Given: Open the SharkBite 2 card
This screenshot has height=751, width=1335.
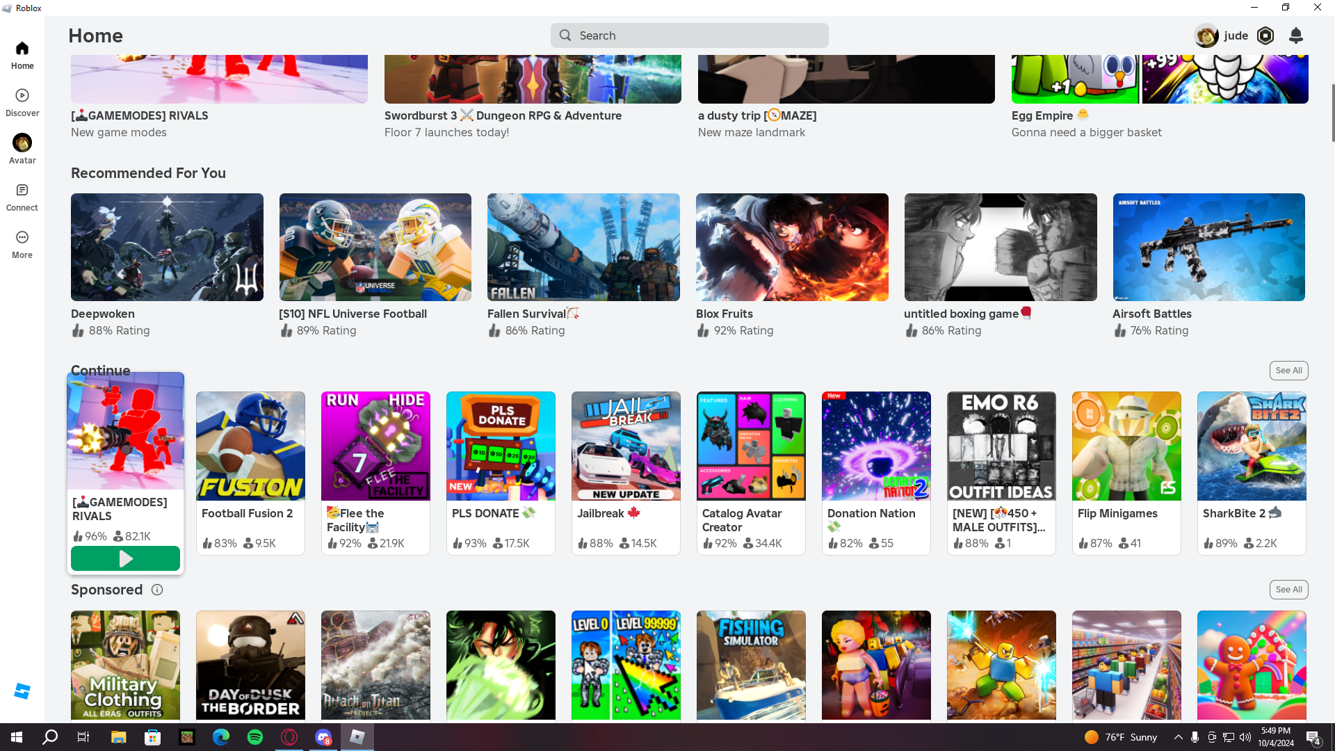Looking at the screenshot, I should (x=1252, y=473).
